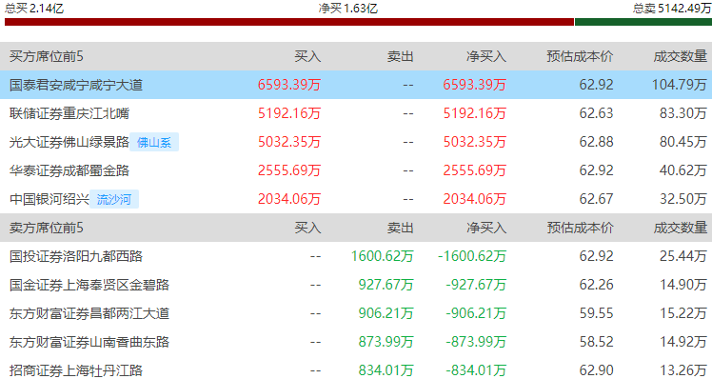Click the 佛山系 tag badge

pos(154,142)
